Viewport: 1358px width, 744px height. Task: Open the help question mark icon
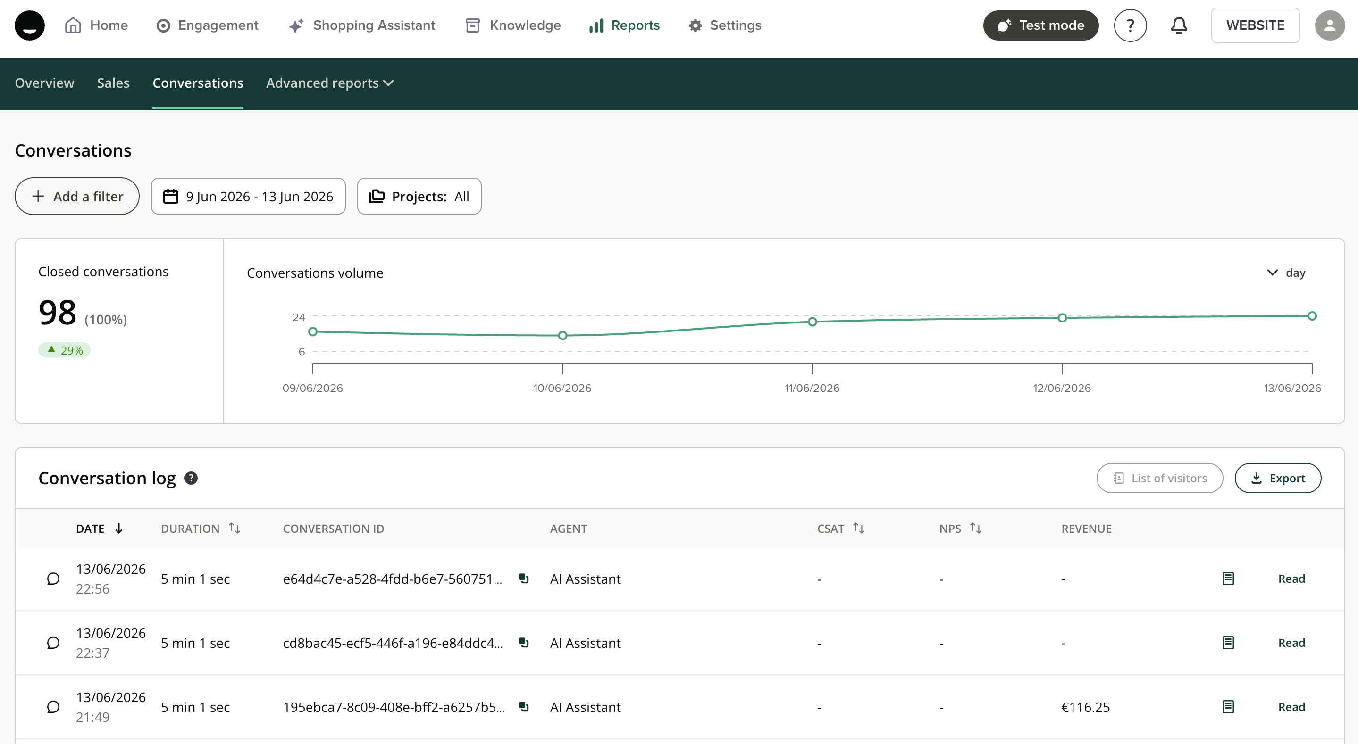pyautogui.click(x=1130, y=25)
